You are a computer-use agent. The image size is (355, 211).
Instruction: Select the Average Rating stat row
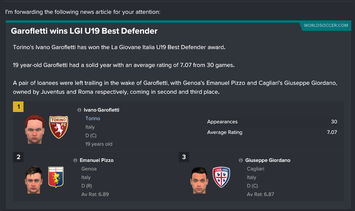click(x=272, y=132)
